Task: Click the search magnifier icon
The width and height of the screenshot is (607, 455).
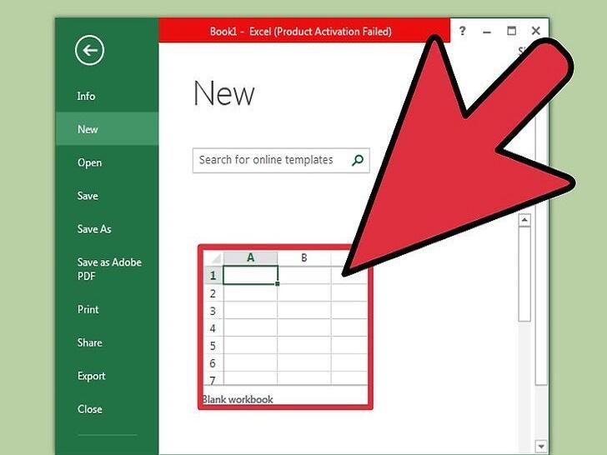Action: click(358, 160)
